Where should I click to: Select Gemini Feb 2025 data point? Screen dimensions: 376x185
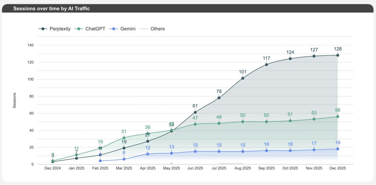pos(100,161)
